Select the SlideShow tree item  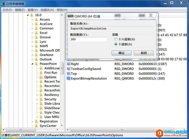pyautogui.click(x=52, y=108)
